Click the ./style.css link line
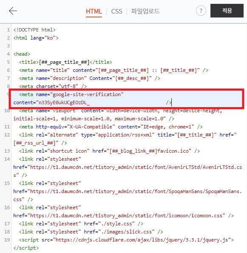 click(81, 224)
